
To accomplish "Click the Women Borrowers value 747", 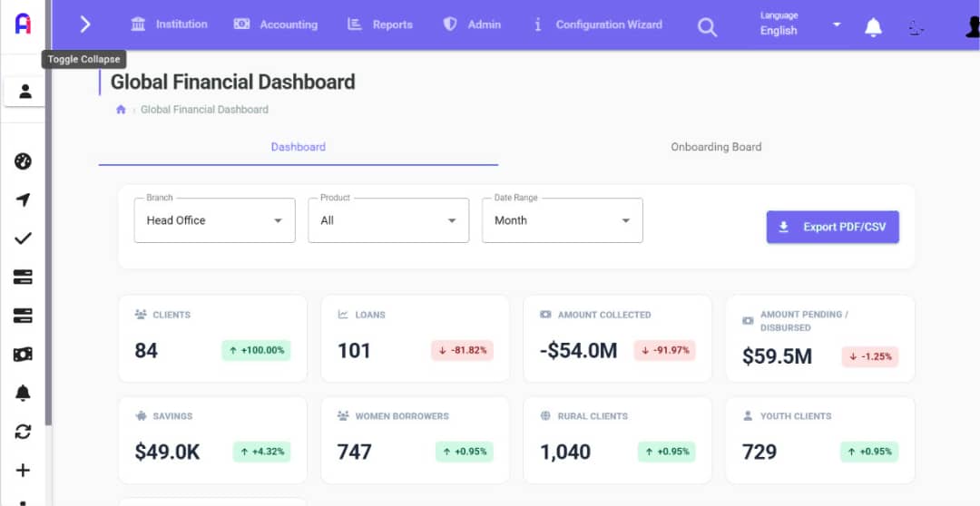I will [x=355, y=452].
